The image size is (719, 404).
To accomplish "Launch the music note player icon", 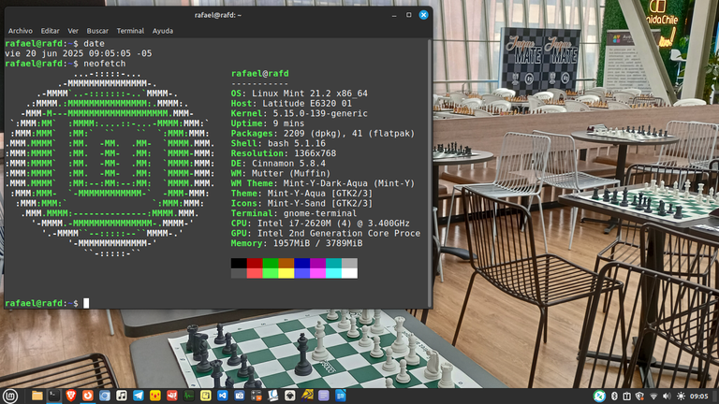I will (122, 396).
